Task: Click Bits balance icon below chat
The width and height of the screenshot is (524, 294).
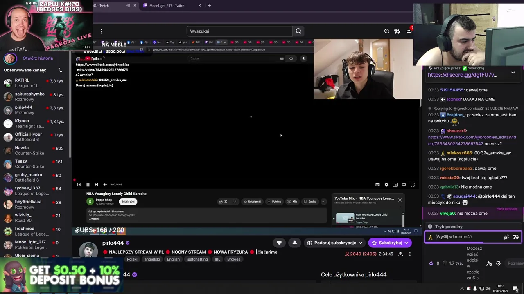Action: coord(431,263)
